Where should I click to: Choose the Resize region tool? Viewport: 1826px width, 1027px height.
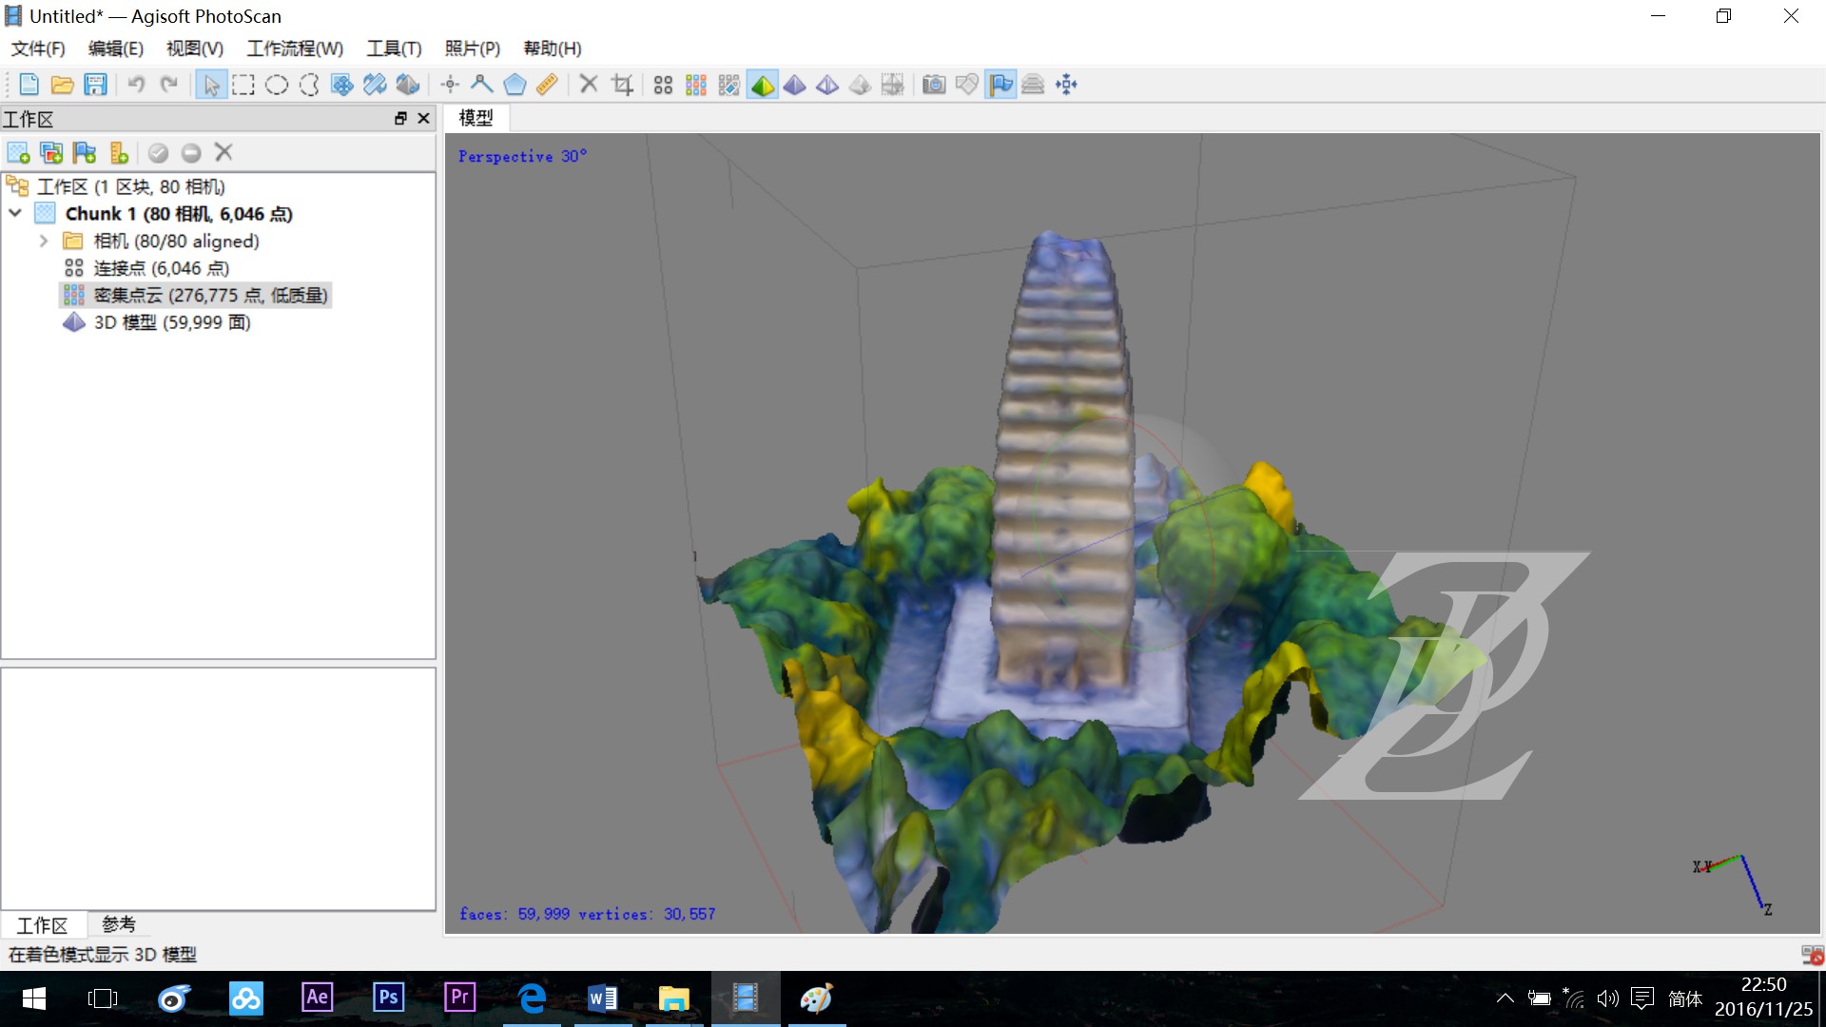pos(375,85)
